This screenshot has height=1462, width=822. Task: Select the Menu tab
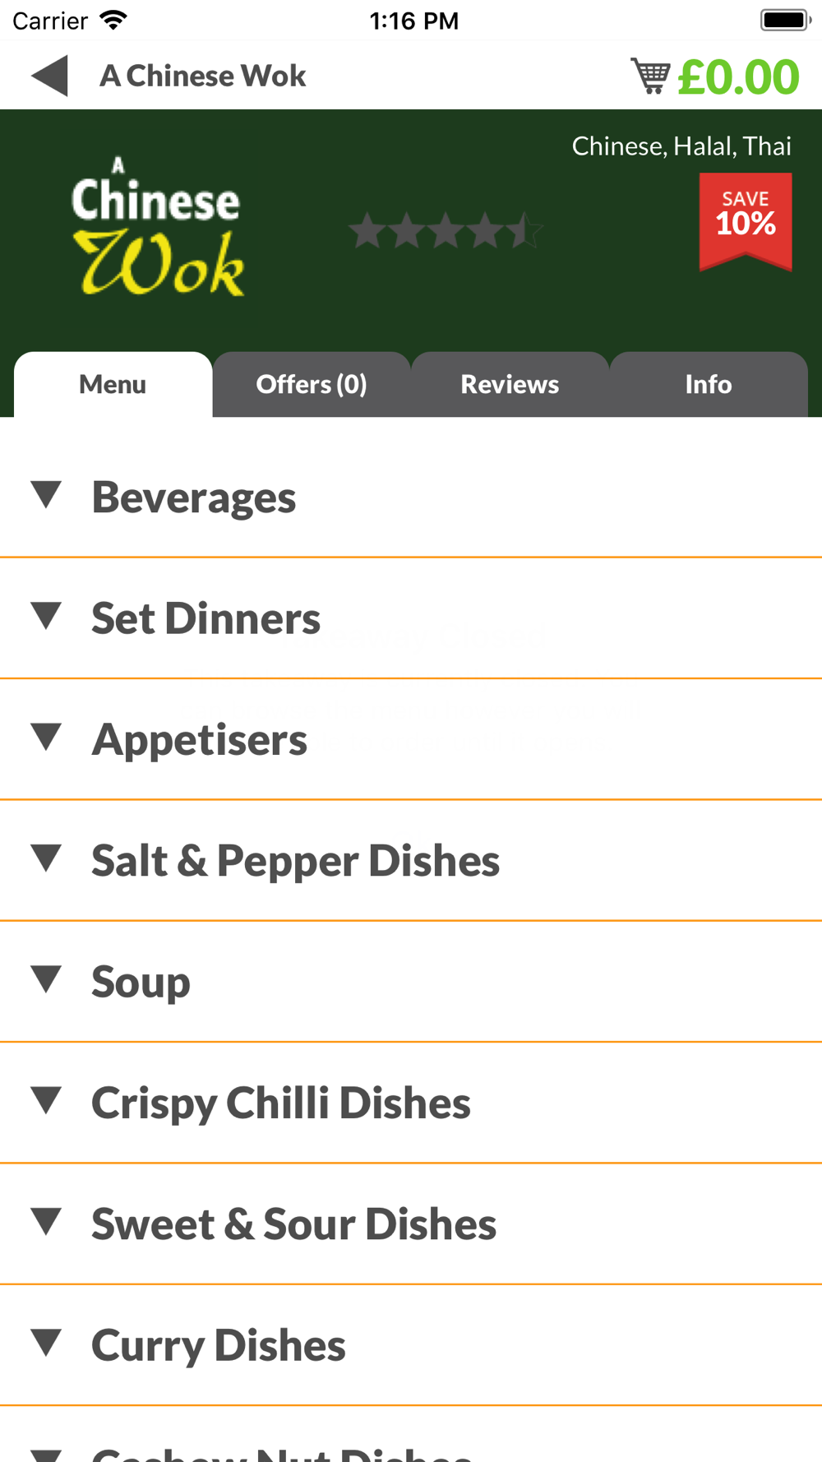[x=113, y=384]
